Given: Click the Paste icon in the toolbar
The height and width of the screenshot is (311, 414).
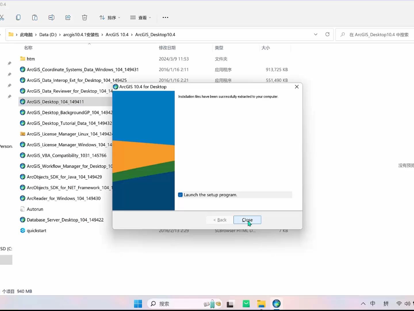Looking at the screenshot, I should pyautogui.click(x=35, y=17).
